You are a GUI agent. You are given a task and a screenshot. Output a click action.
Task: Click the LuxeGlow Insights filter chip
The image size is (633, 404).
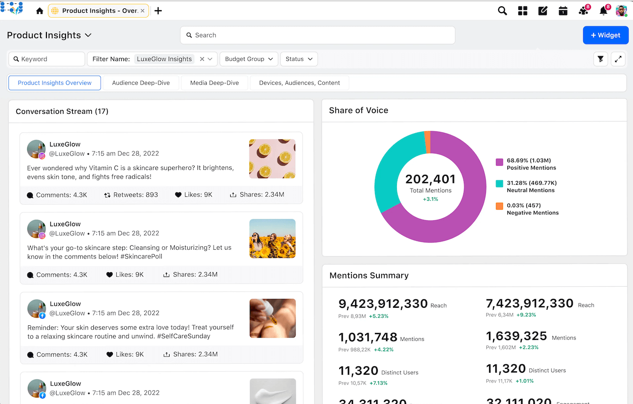(164, 59)
